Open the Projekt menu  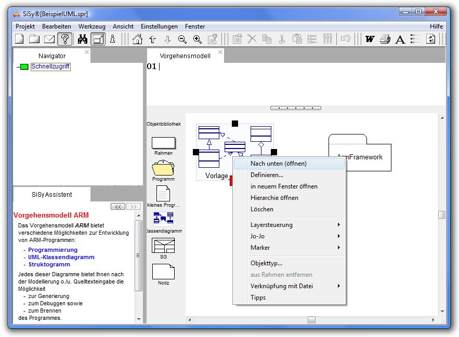point(25,26)
